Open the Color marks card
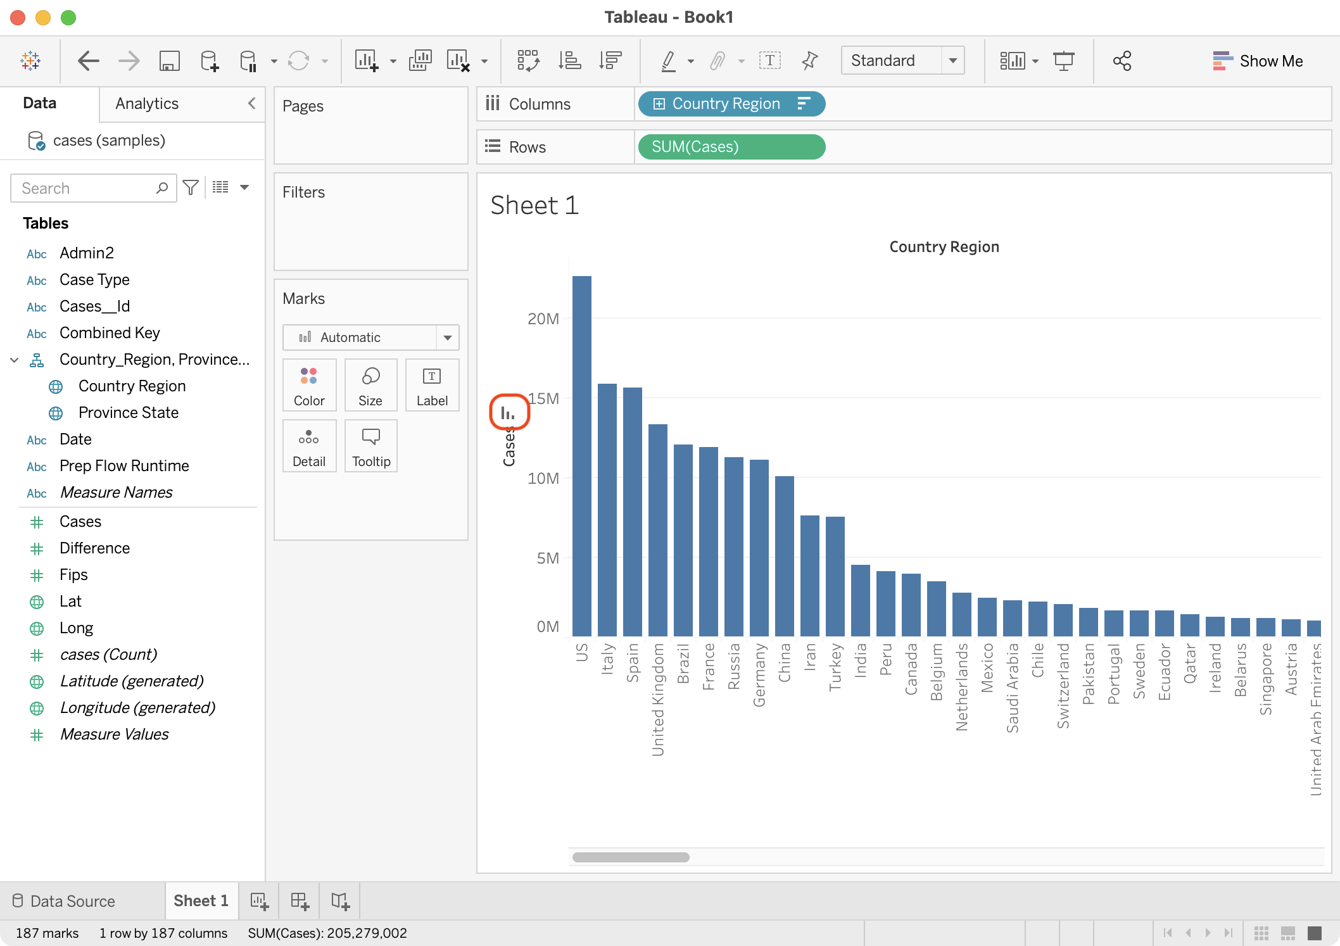This screenshot has width=1340, height=946. point(309,386)
